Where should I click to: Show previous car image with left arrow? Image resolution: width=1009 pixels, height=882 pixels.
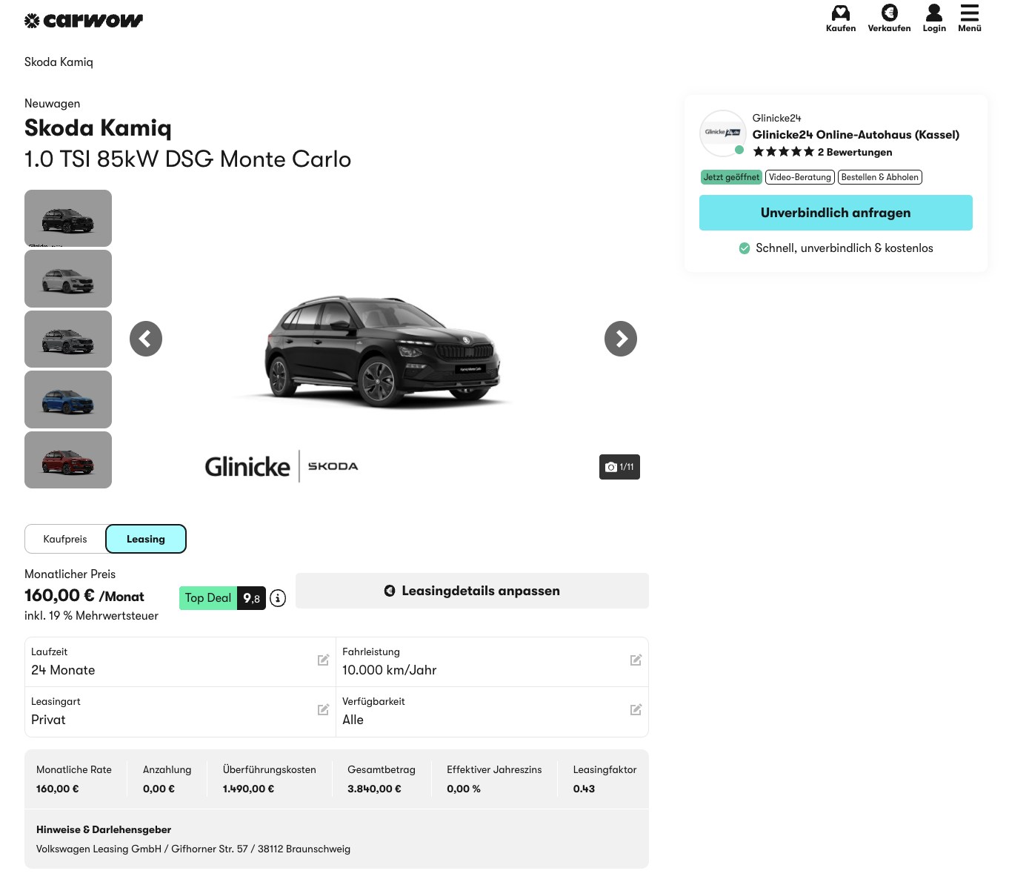(x=146, y=339)
